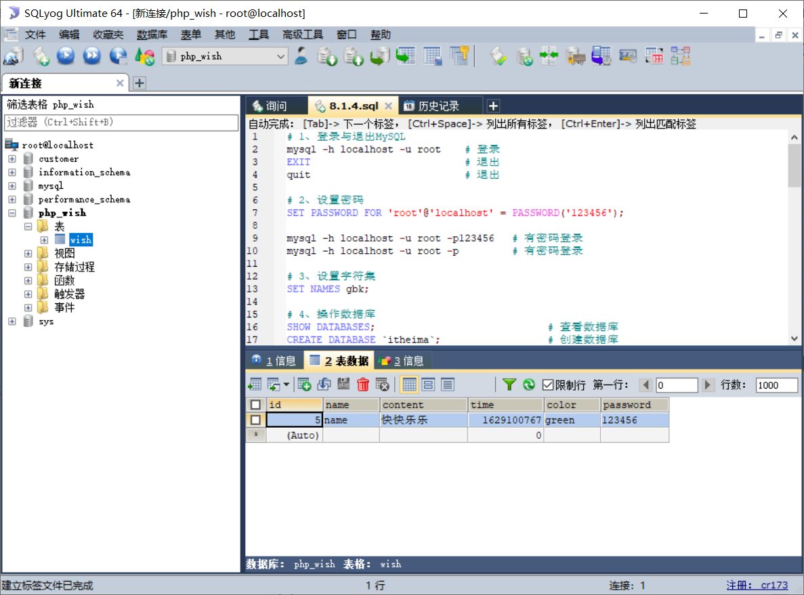Switch to the 3 信息 result tab
Viewport: 804px width, 595px height.
(x=402, y=361)
